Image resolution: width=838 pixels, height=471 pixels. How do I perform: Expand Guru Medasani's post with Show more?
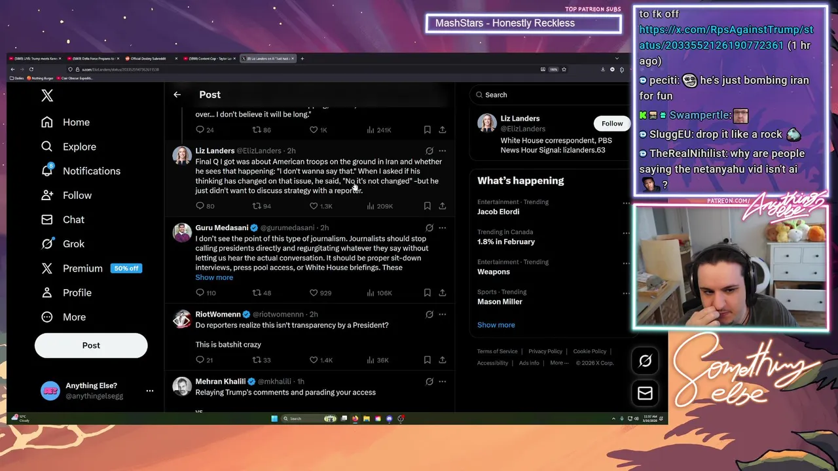tap(214, 277)
